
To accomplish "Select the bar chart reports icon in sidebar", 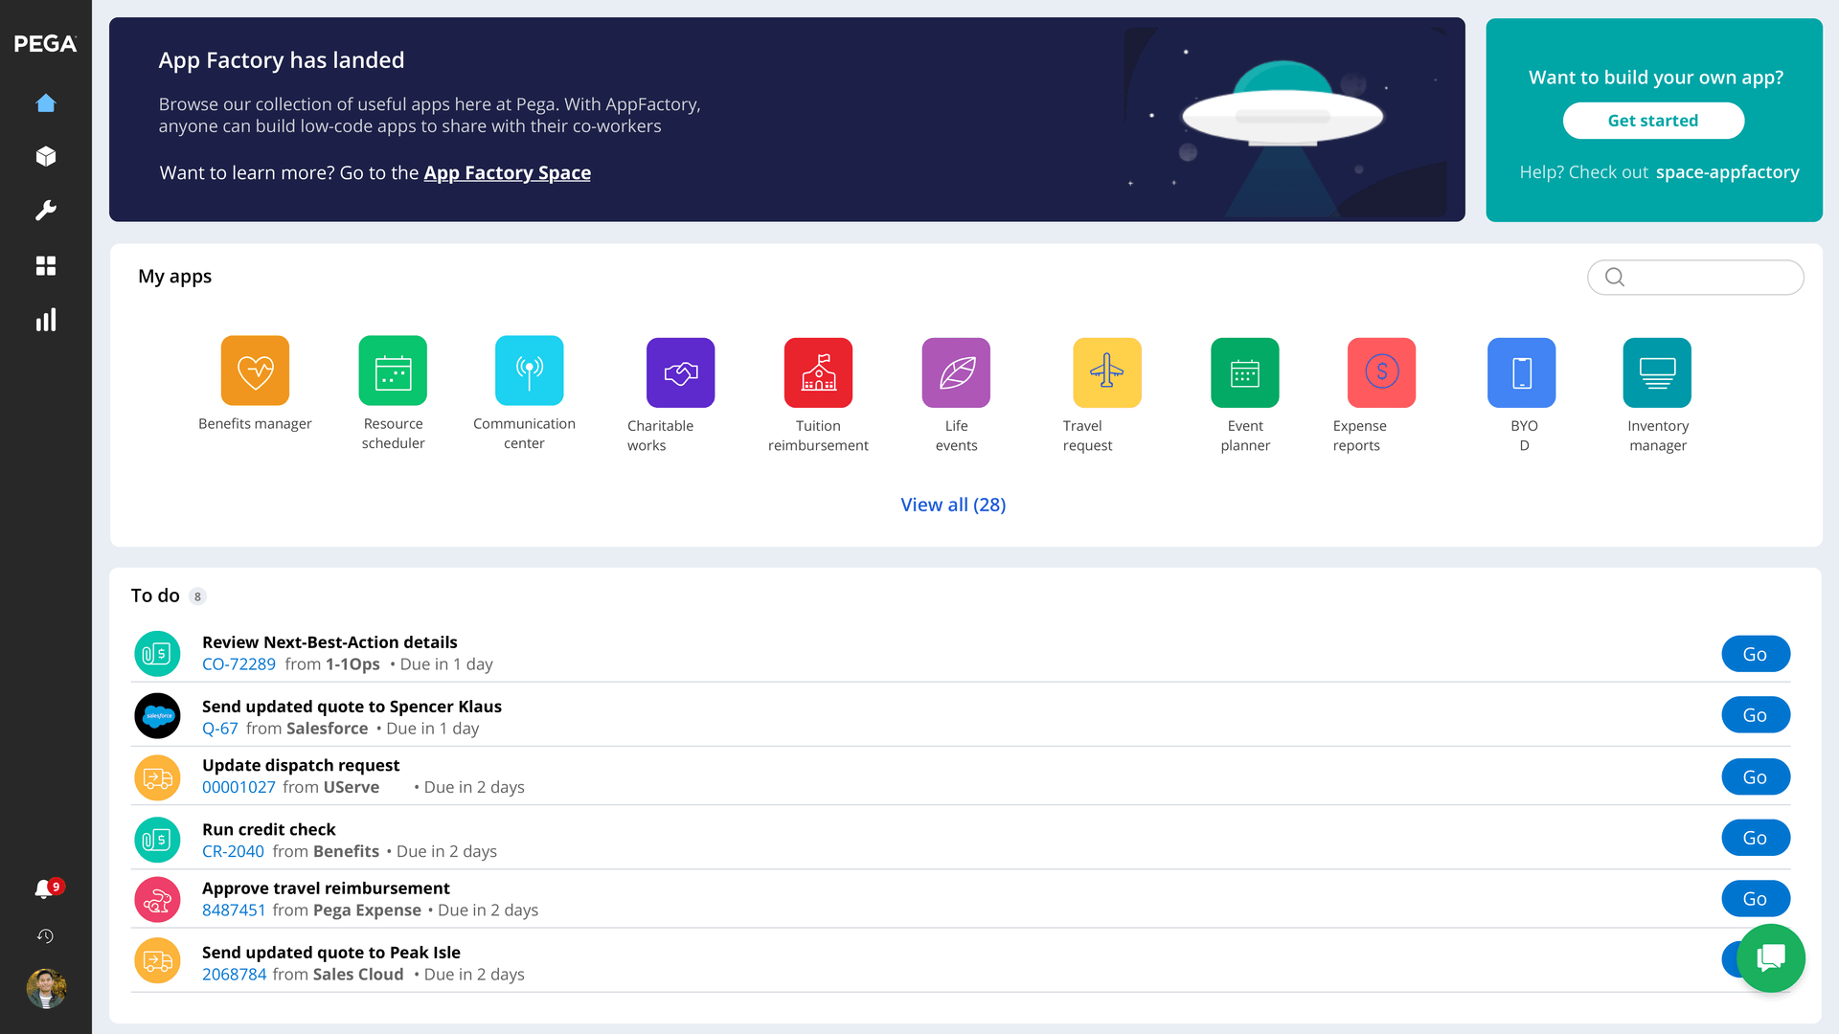I will pyautogui.click(x=45, y=320).
